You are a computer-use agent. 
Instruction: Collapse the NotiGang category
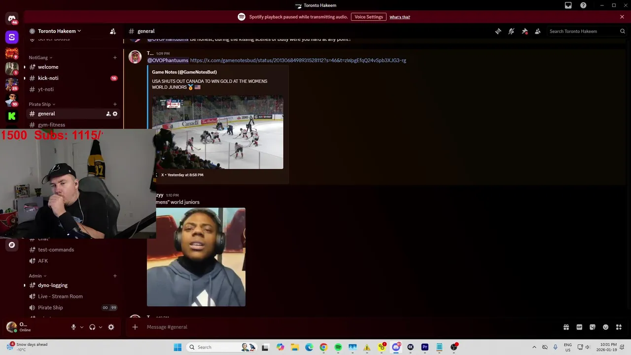point(40,58)
